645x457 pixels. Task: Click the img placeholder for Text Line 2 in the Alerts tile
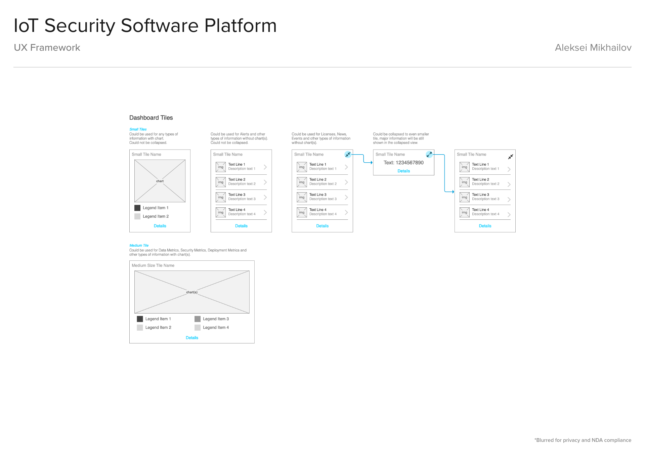click(x=221, y=182)
